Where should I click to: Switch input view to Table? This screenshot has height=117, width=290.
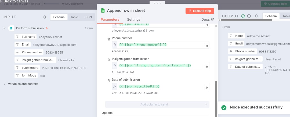pos(74,17)
